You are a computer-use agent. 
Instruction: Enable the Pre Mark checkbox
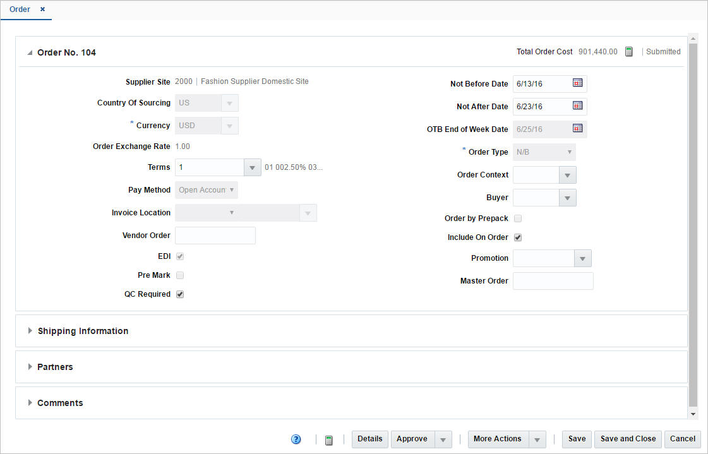coord(180,275)
